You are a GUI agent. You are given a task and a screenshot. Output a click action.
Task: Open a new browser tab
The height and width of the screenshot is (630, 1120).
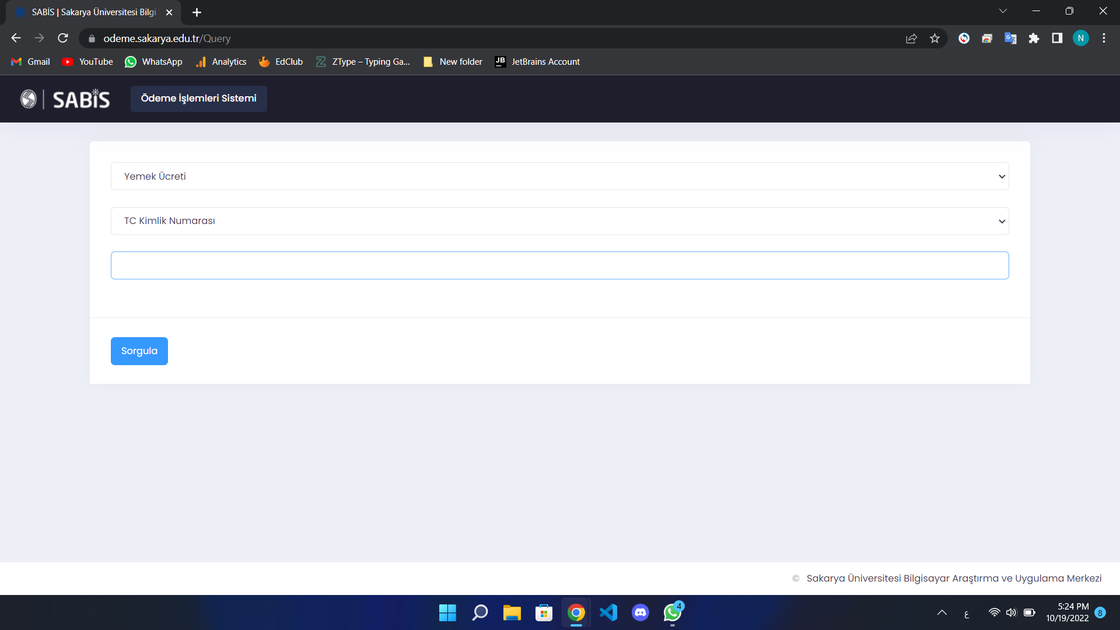click(x=197, y=12)
